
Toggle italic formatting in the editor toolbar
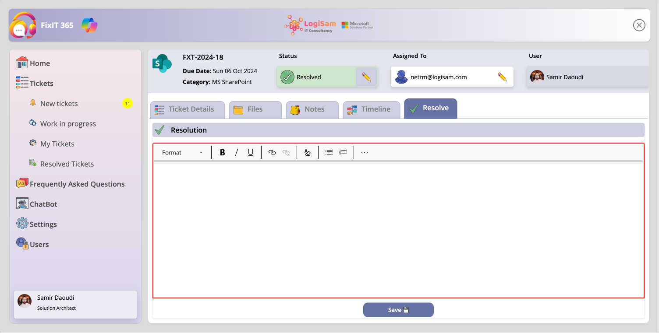[x=237, y=152]
